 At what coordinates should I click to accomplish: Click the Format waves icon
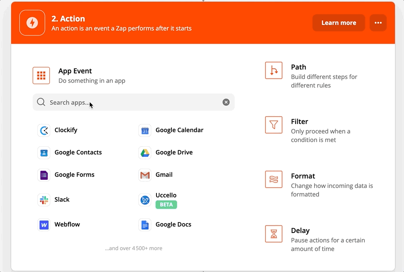point(274,179)
